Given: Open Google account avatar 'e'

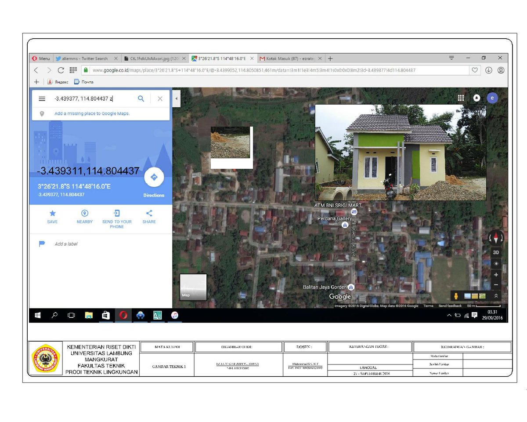Looking at the screenshot, I should tap(492, 98).
